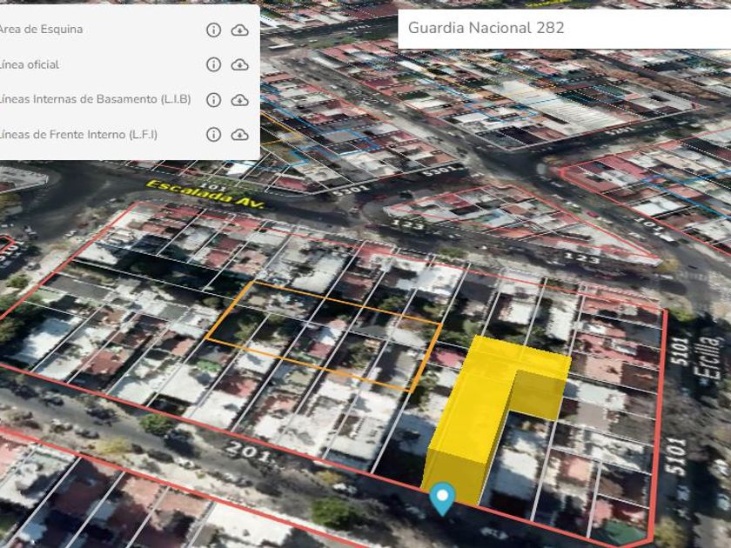The width and height of the screenshot is (731, 548).
Task: Open info for Líneas de Frente Interno
Action: [213, 134]
